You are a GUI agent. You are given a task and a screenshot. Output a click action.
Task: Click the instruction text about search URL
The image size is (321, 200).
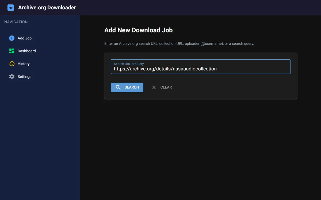(179, 43)
